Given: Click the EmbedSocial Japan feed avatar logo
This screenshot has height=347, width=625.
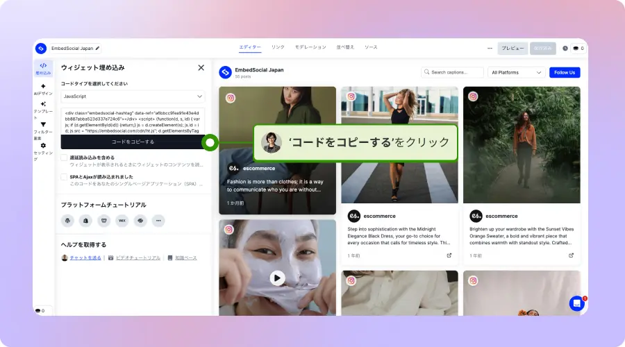Looking at the screenshot, I should (225, 72).
